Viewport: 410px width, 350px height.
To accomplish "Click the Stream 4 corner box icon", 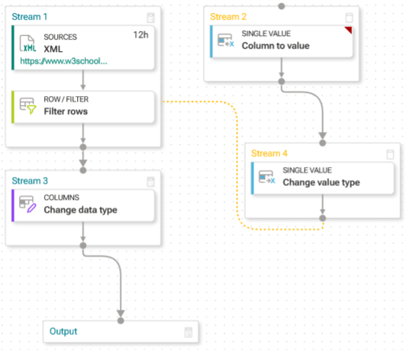I will pyautogui.click(x=390, y=154).
